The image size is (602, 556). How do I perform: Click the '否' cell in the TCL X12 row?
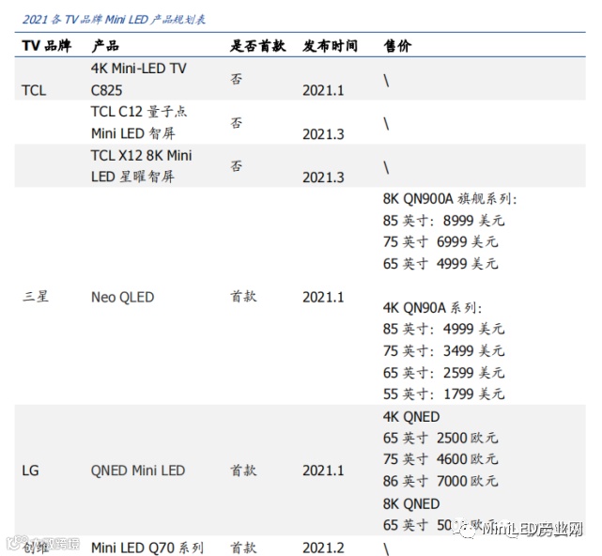pos(236,166)
